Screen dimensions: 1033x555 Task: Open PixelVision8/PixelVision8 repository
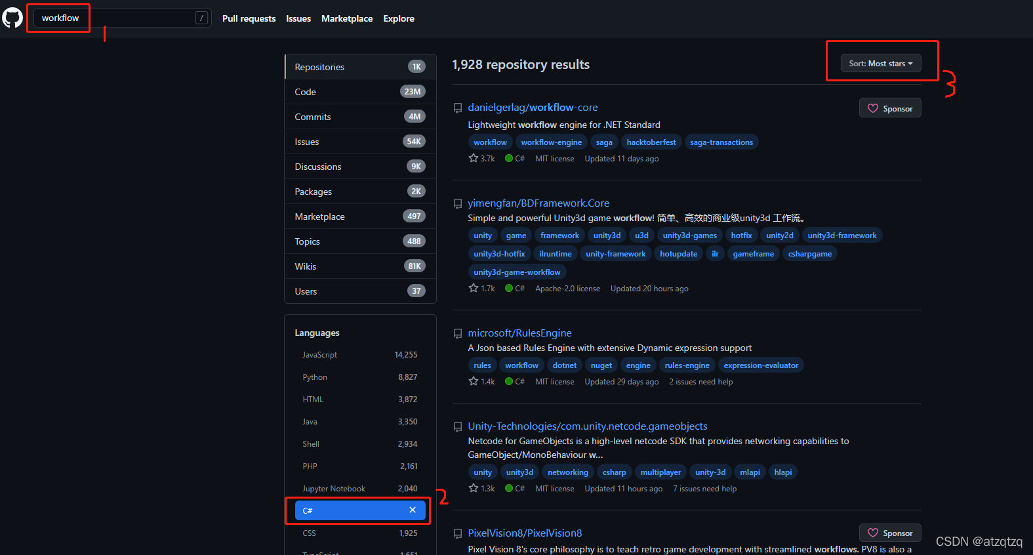(x=525, y=533)
